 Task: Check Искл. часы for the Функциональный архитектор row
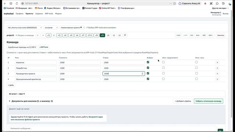point(196,79)
